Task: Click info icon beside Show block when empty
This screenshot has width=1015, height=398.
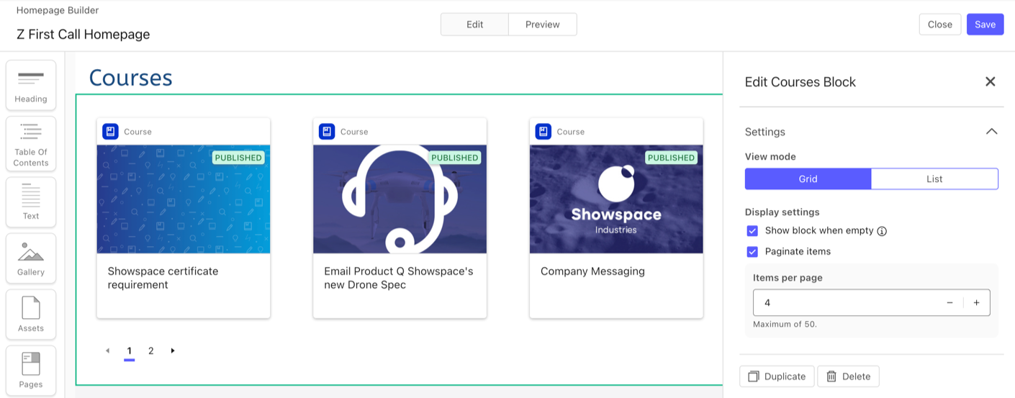Action: coord(882,231)
